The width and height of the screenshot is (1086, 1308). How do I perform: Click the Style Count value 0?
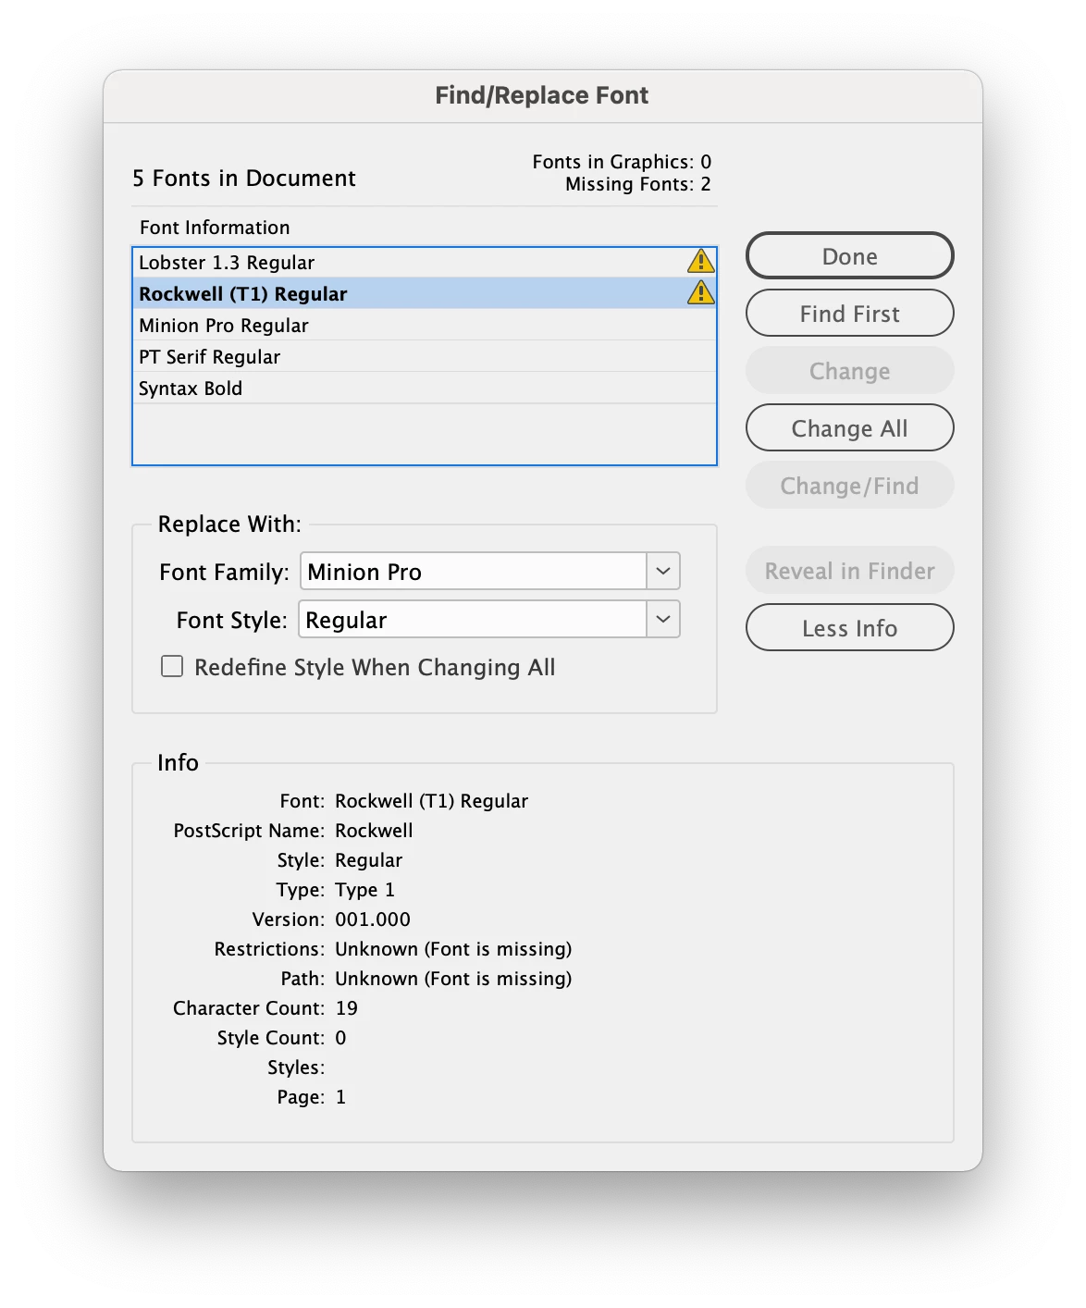point(340,1037)
